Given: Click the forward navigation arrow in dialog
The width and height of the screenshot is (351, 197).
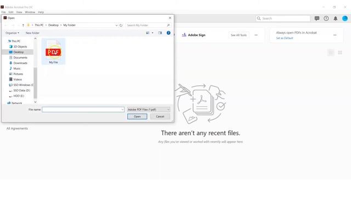Looking at the screenshot, I should tap(13, 25).
